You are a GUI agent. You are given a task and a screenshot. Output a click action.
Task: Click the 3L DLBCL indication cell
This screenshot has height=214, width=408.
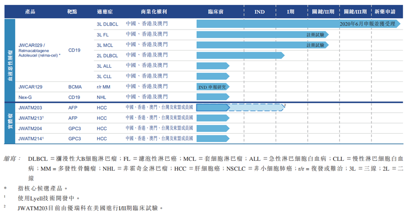[x=107, y=24]
